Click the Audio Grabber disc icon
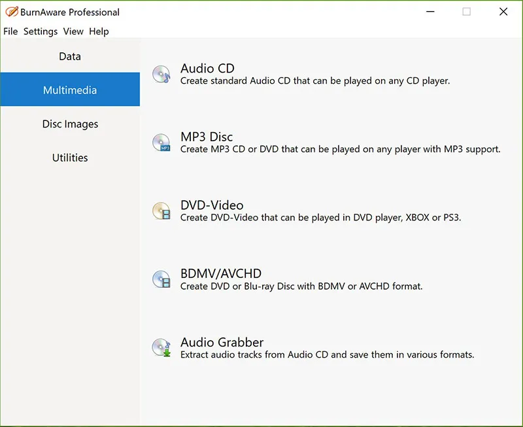The width and height of the screenshot is (523, 427). click(x=161, y=347)
